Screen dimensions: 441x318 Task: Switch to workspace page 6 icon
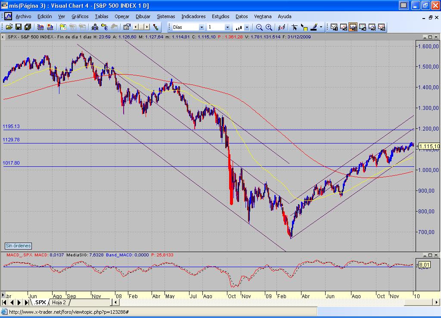coord(382,27)
